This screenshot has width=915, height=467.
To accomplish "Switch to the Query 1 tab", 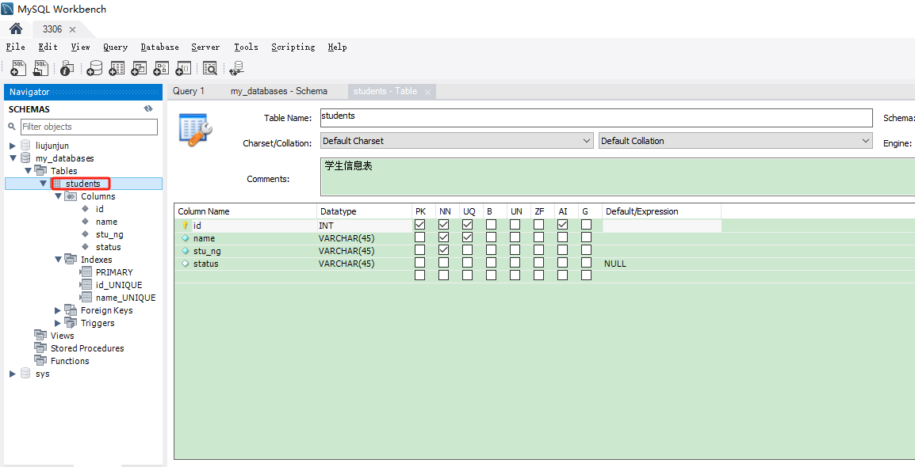I will (189, 91).
